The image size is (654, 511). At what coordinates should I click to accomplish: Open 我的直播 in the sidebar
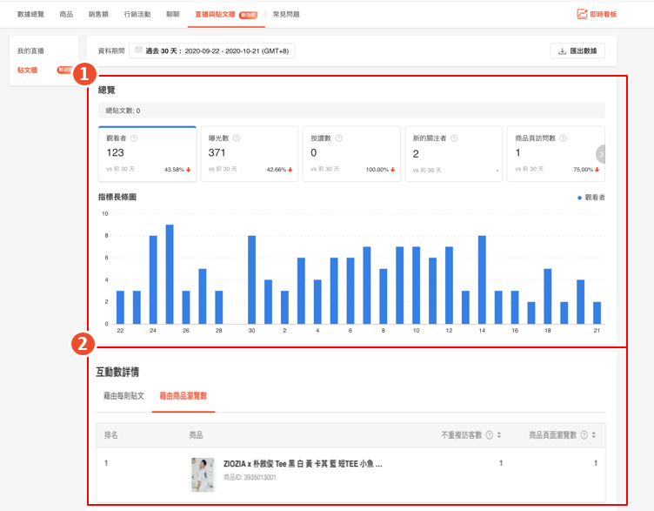point(30,51)
